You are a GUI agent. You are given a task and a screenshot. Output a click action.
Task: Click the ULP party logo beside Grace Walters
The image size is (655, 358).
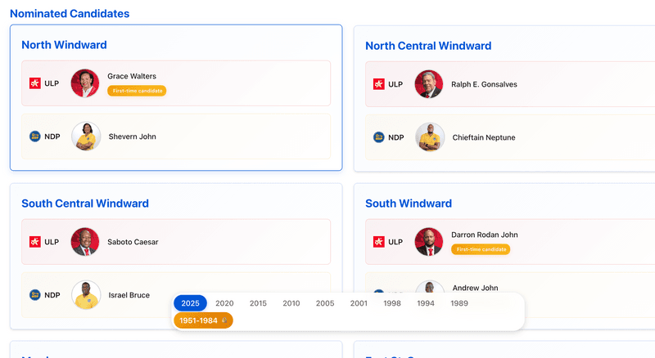[x=35, y=83]
